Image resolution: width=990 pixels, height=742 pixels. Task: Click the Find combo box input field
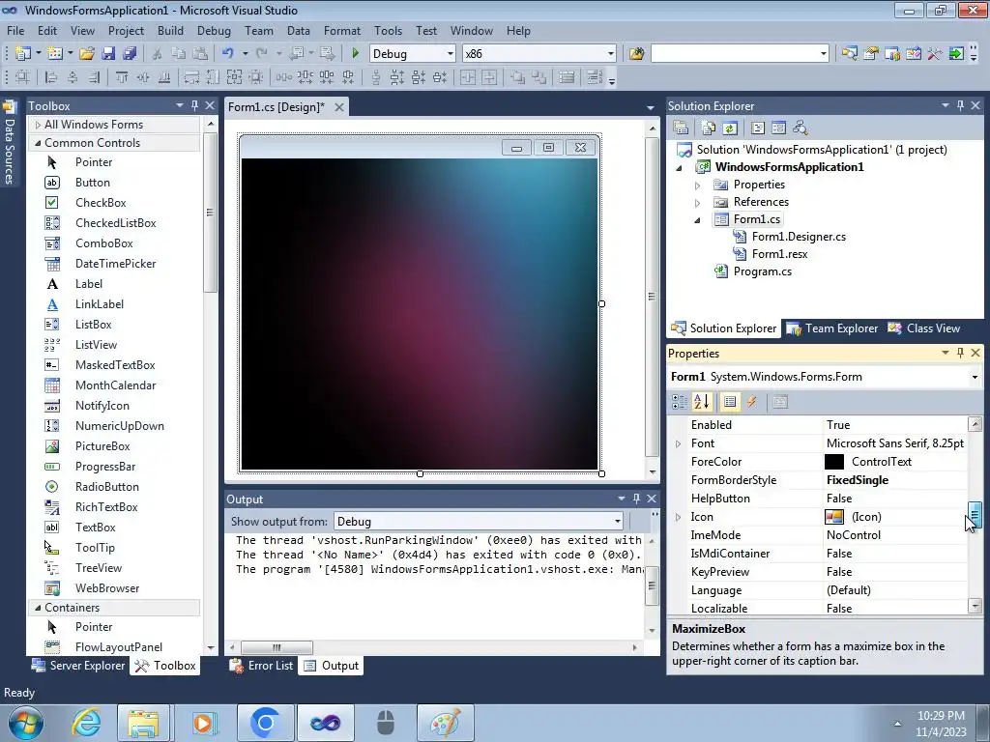coord(735,54)
